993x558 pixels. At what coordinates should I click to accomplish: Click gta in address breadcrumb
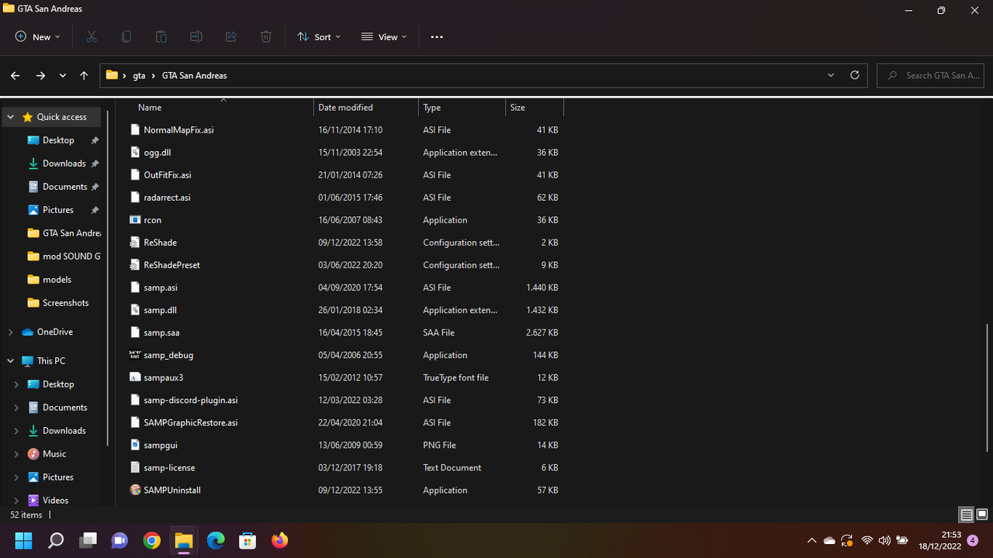pyautogui.click(x=139, y=75)
